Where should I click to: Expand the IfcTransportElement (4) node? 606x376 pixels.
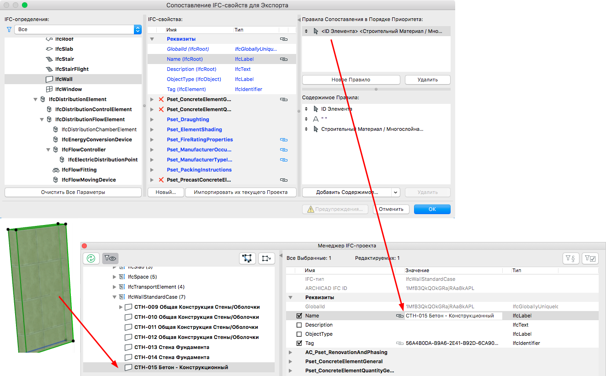114,287
